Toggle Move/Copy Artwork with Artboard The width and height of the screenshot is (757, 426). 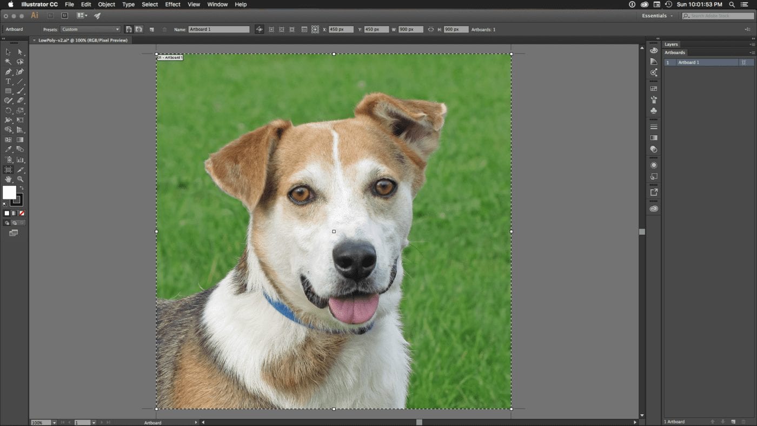[x=260, y=29]
